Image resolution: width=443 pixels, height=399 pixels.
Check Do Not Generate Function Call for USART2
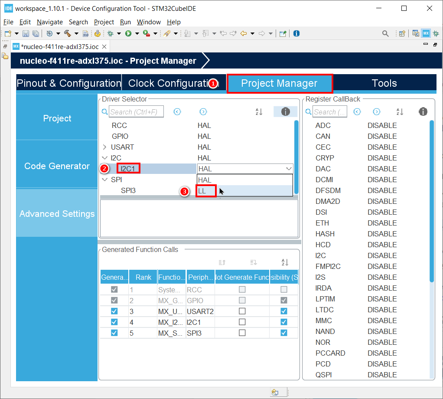click(242, 311)
